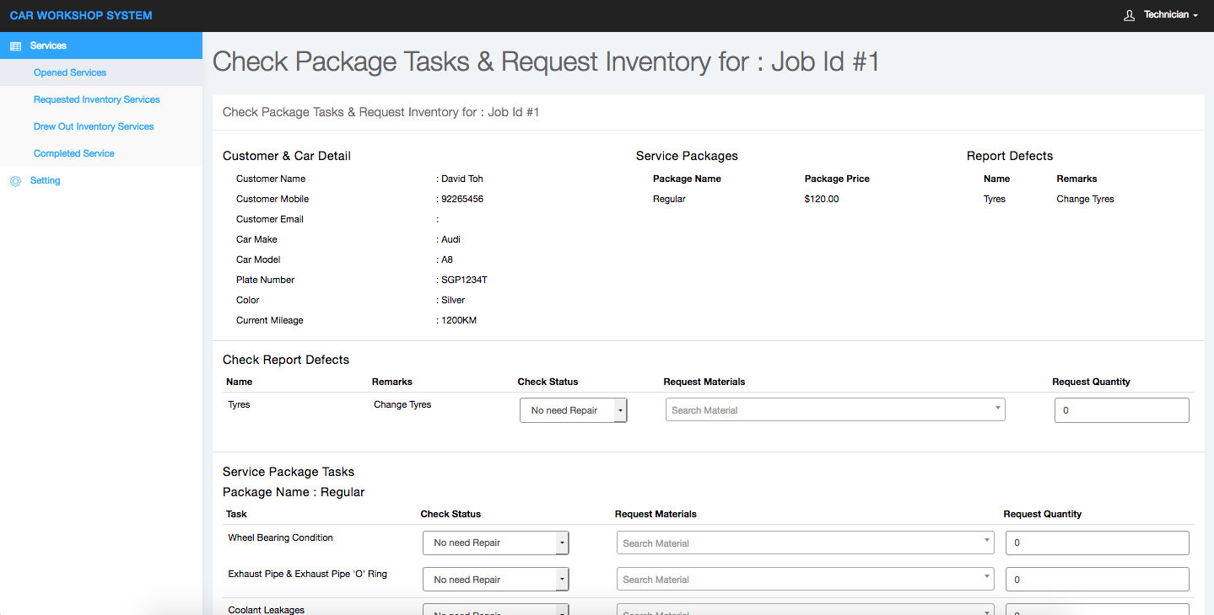This screenshot has width=1214, height=615.
Task: Click the Setting gear icon in sidebar
Action: click(15, 181)
